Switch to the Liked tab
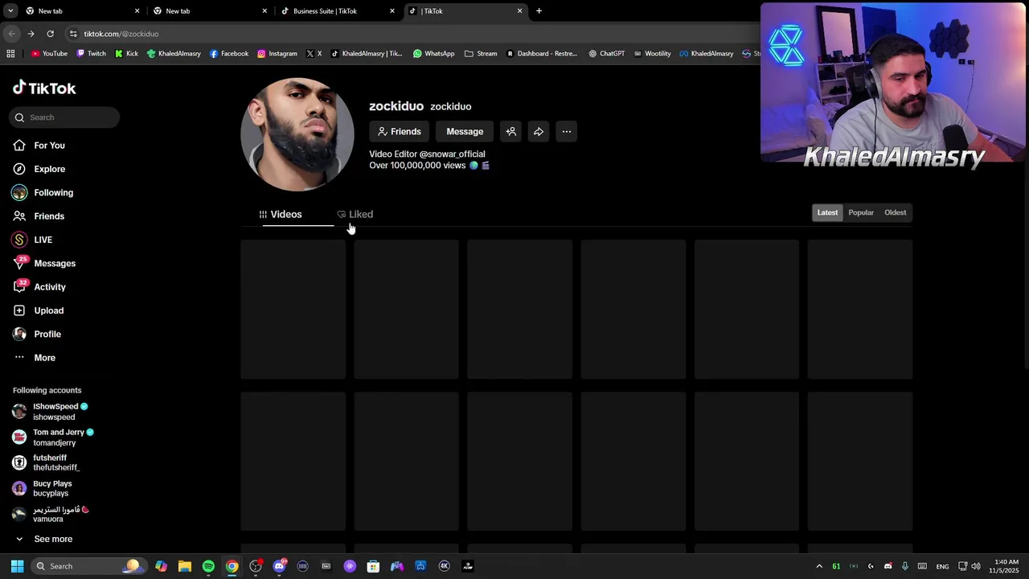The width and height of the screenshot is (1029, 579). [355, 215]
